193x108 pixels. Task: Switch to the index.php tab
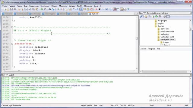pos(7,14)
